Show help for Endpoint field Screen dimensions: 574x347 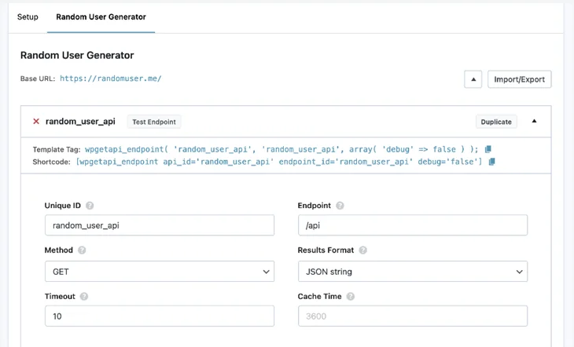340,206
